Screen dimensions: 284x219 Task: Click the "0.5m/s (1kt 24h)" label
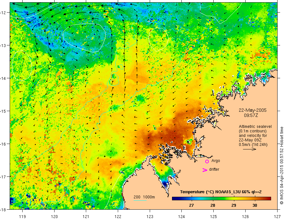point(253,145)
